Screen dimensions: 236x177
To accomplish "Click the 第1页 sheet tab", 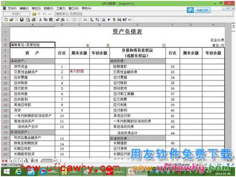I will (x=34, y=161).
